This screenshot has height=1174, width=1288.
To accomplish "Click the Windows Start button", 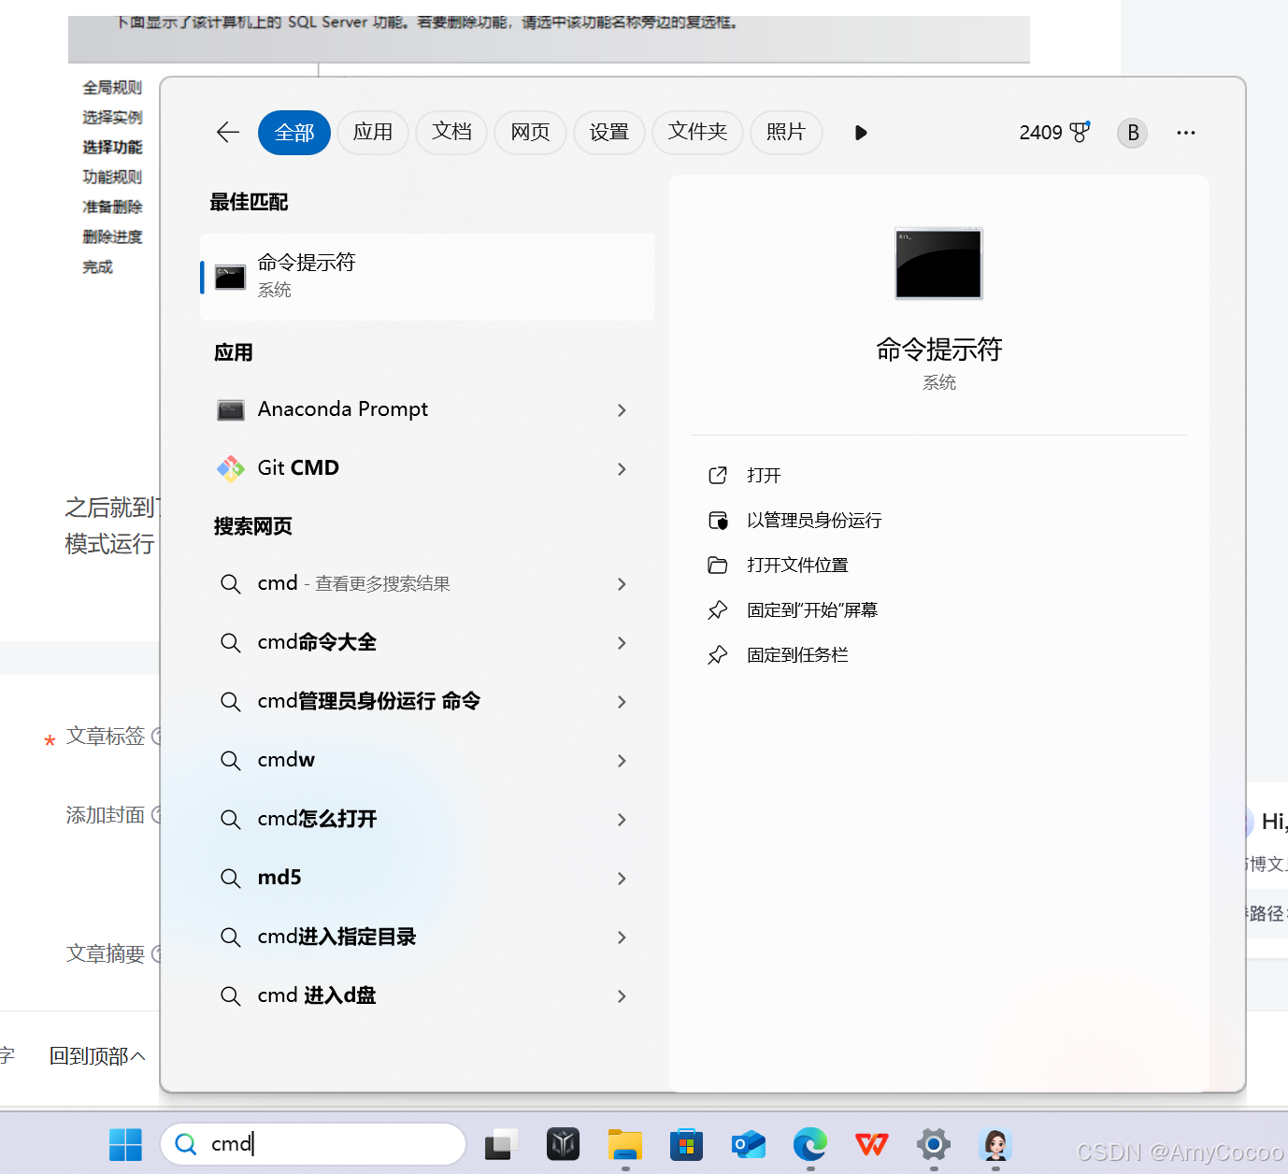I will (125, 1143).
